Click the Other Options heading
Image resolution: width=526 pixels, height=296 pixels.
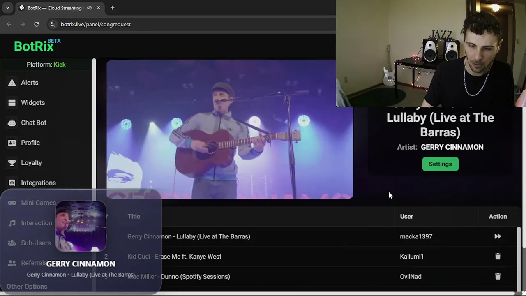pos(27,287)
